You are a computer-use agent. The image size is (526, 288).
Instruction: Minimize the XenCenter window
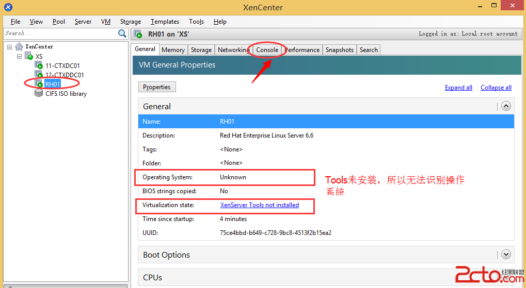point(481,6)
